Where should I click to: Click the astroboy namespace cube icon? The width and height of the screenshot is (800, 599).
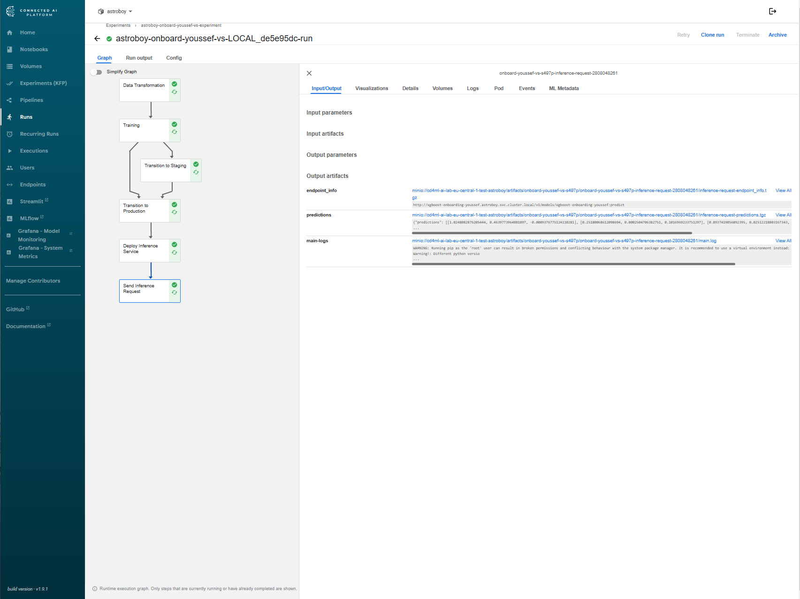pos(101,11)
